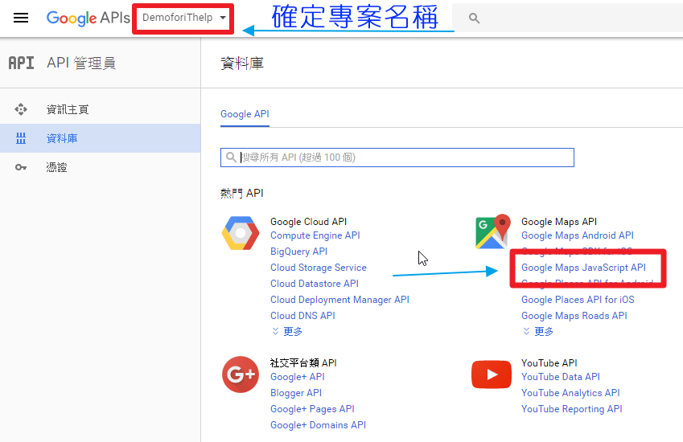The image size is (683, 442).
Task: Select the 資料庫 library icon
Action: coord(20,138)
